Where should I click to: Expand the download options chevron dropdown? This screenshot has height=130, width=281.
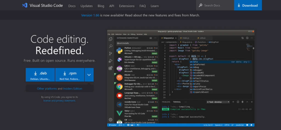[89, 75]
